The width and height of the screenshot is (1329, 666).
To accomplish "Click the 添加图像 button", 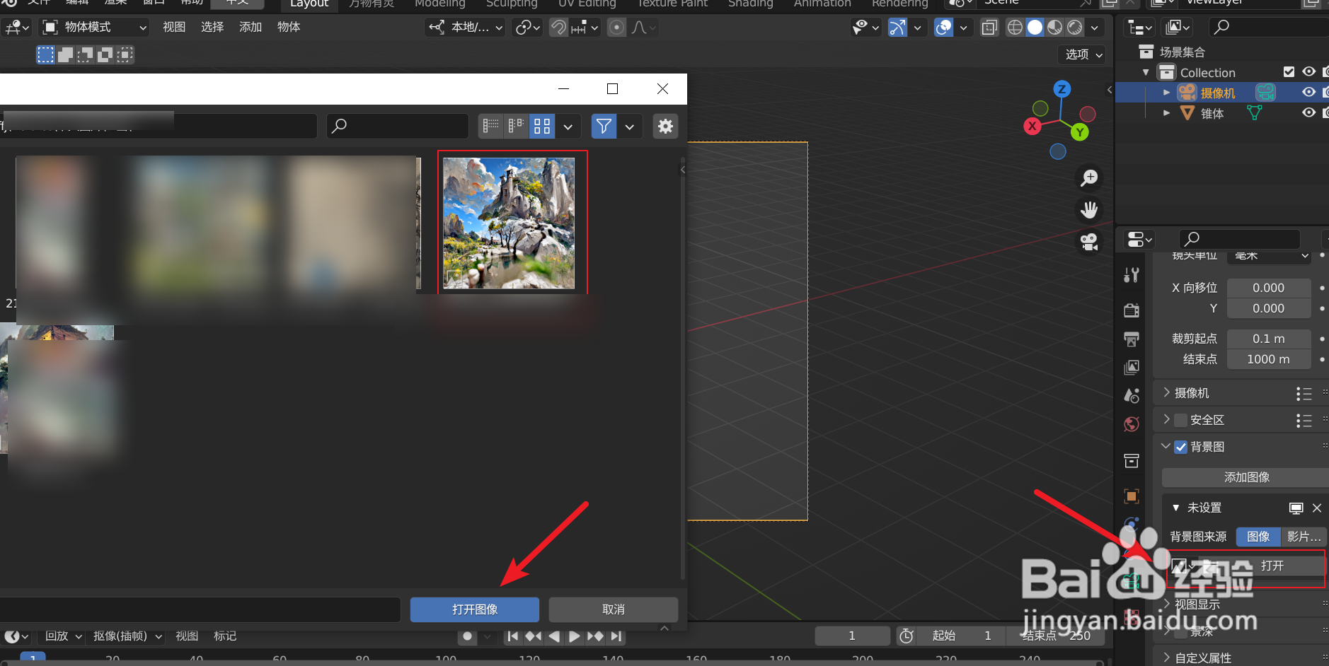I will tap(1246, 477).
